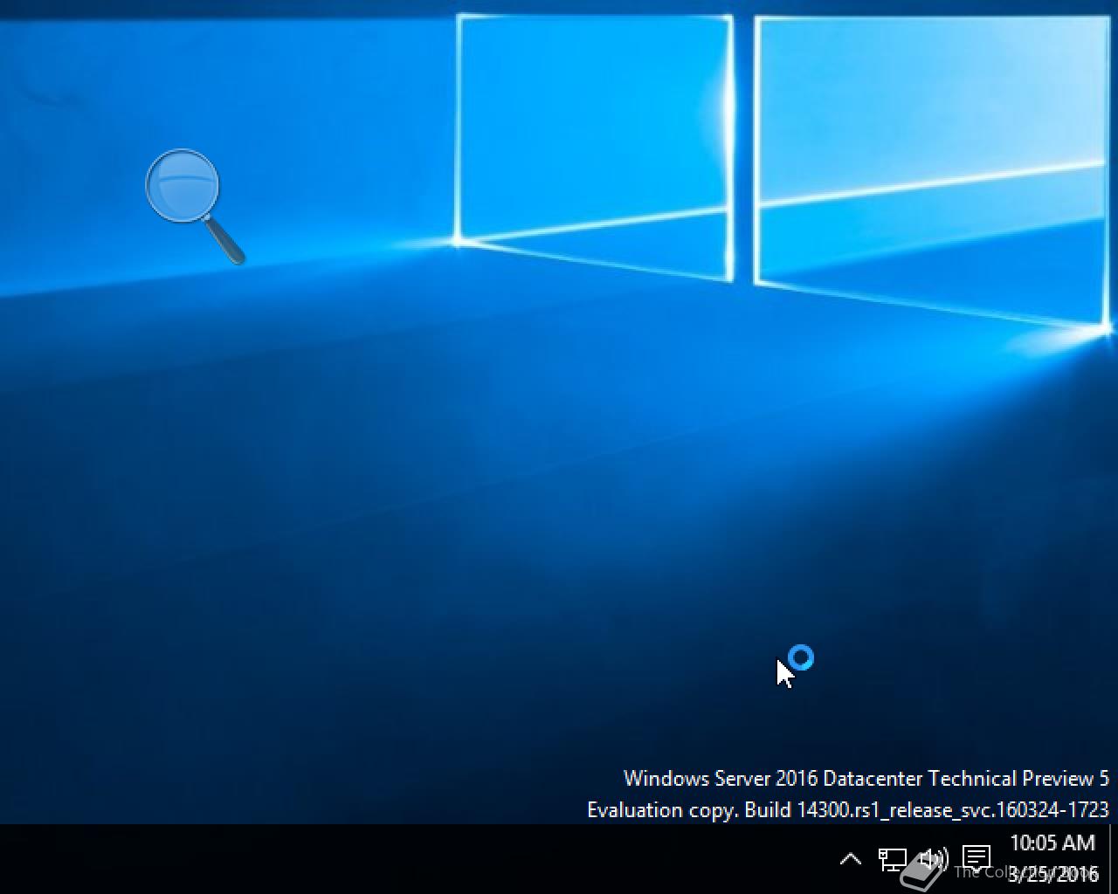This screenshot has height=894, width=1118.
Task: Show hidden system tray icons chevron
Action: point(850,859)
